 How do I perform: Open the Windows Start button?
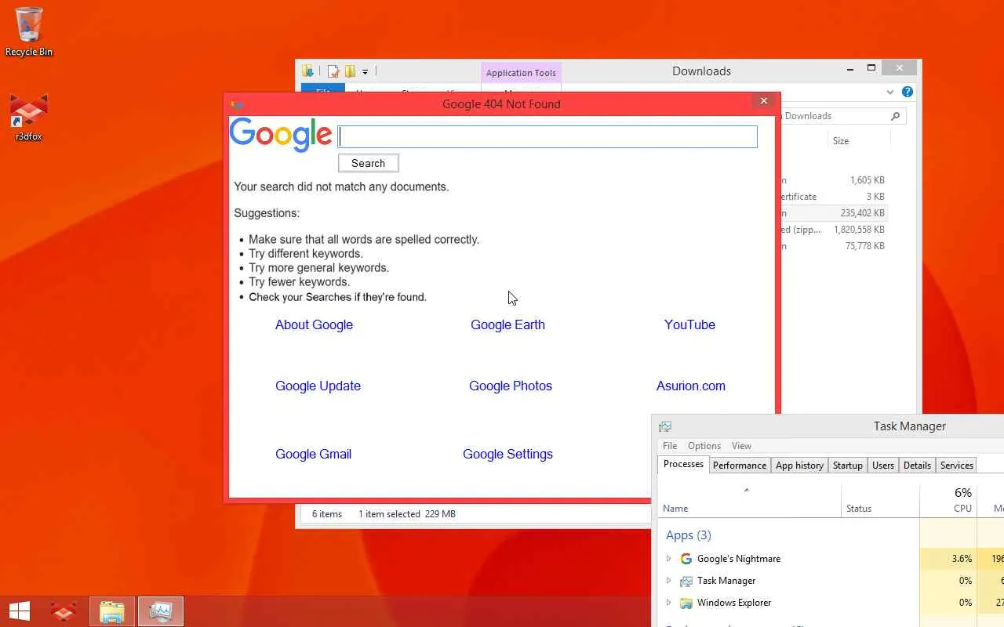point(20,611)
